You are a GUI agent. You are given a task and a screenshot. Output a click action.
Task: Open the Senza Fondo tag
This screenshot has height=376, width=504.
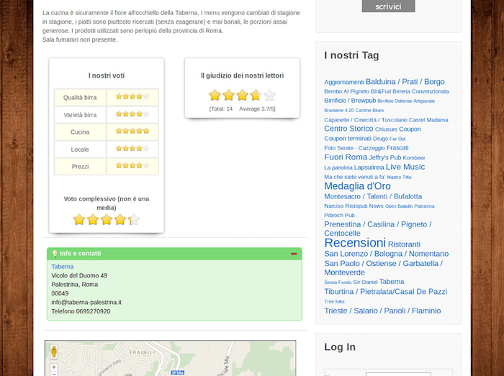click(x=338, y=283)
